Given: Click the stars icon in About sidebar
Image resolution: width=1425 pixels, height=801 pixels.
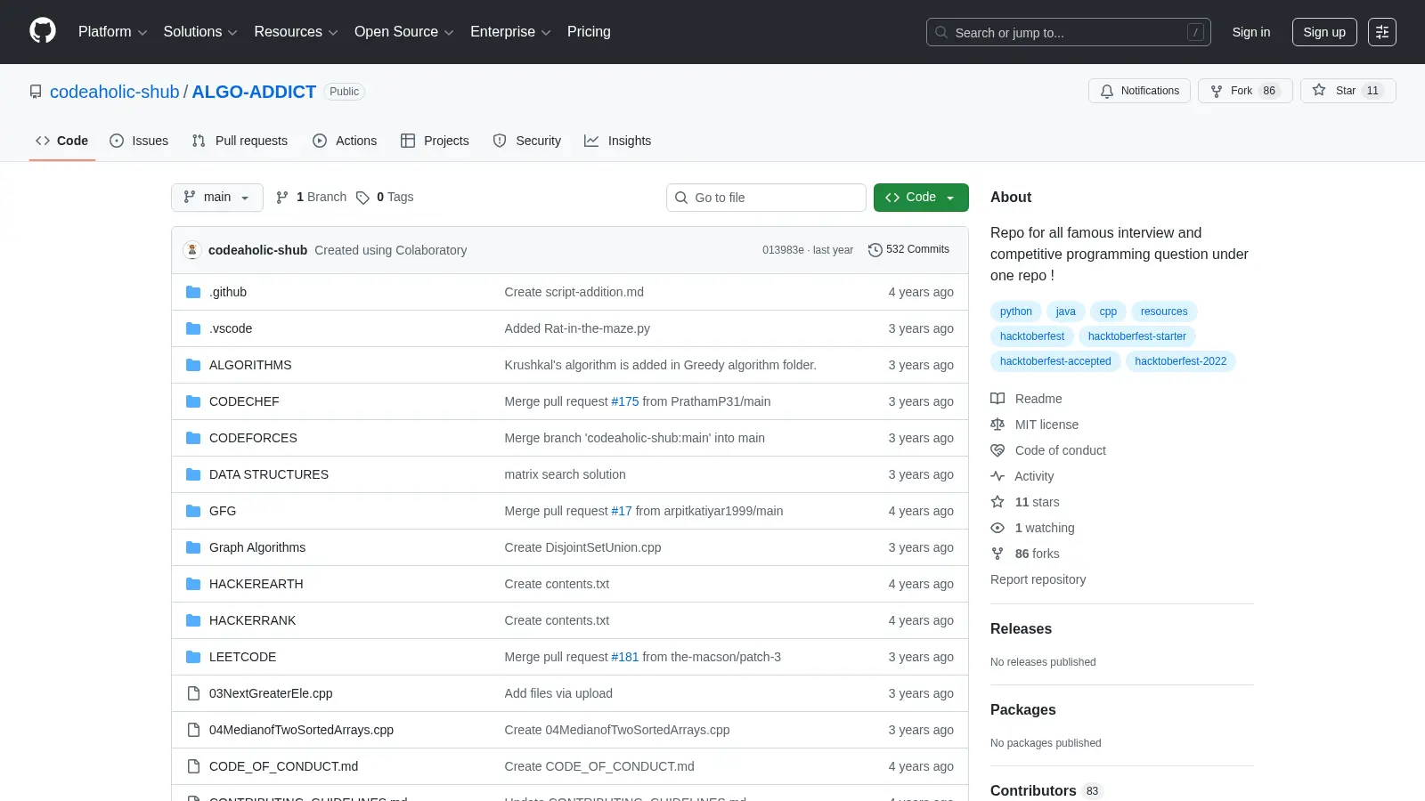Looking at the screenshot, I should tap(997, 502).
